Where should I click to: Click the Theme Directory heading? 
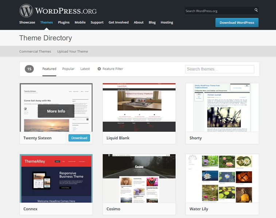click(46, 38)
